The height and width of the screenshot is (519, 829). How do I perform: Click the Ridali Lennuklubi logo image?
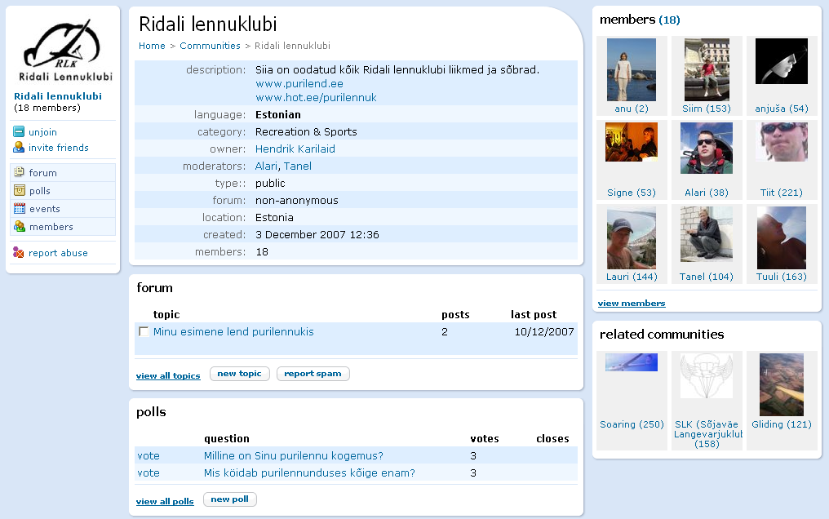(64, 51)
